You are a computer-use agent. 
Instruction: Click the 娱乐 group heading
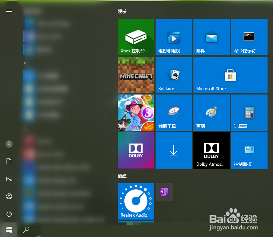click(x=122, y=12)
